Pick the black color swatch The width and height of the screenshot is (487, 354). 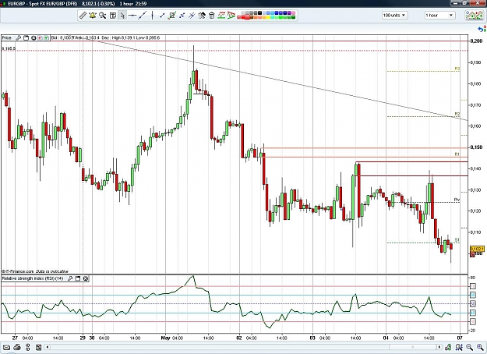tap(259, 12)
